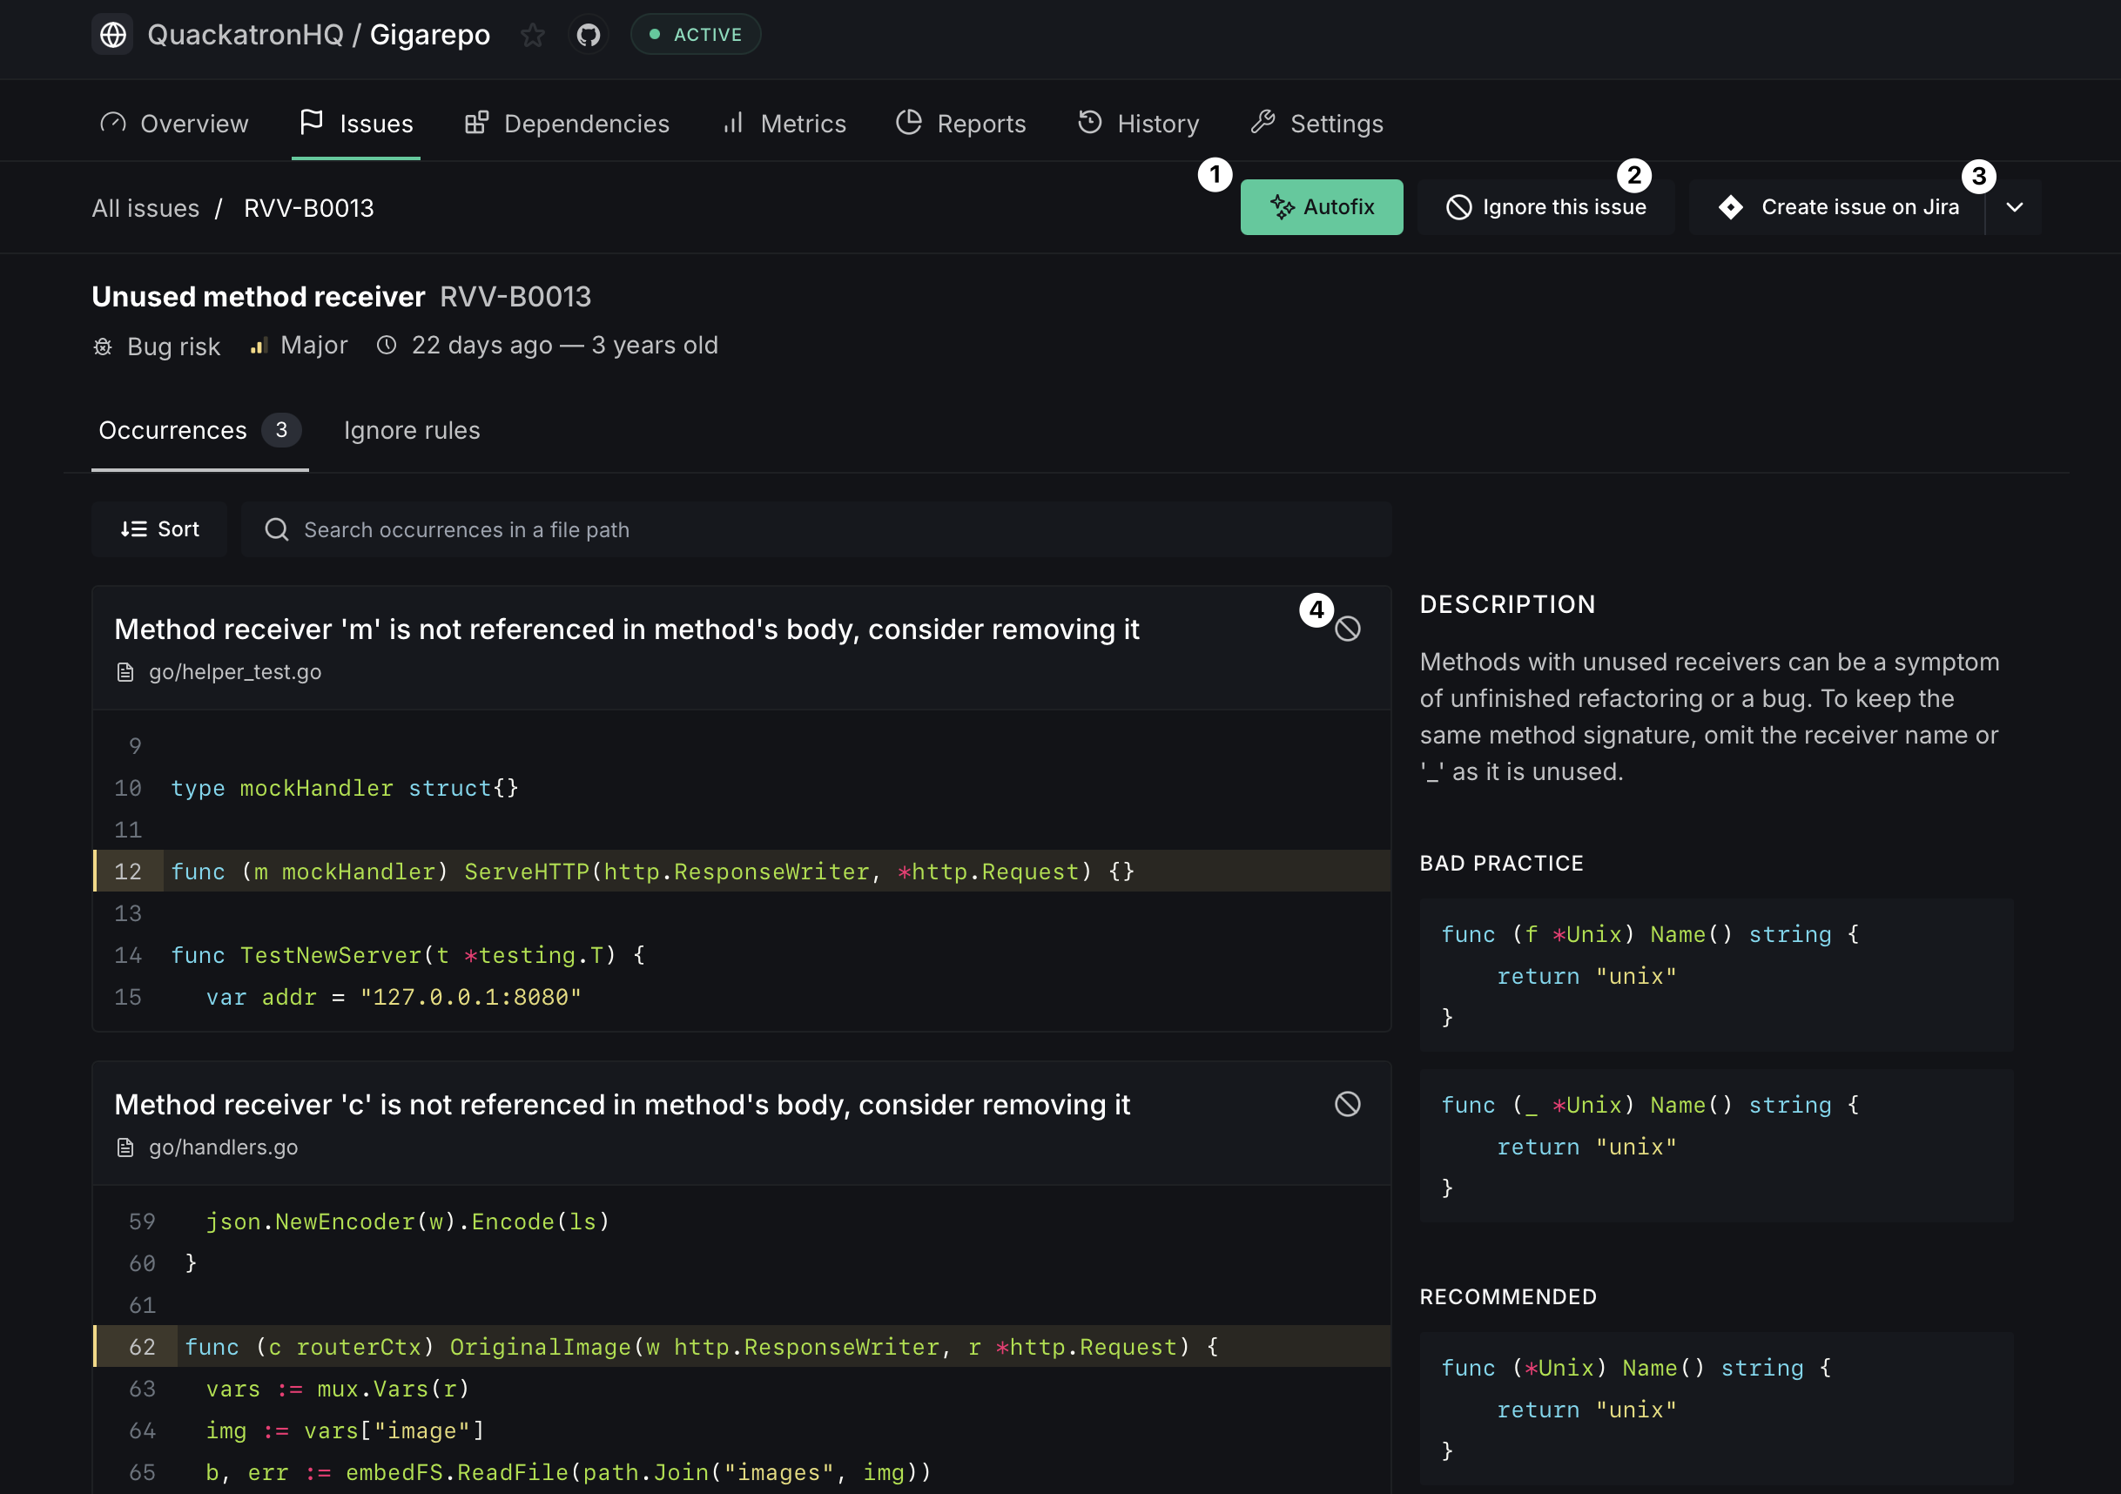Screen dimensions: 2121x1494
Task: Open the History tab
Action: click(x=1138, y=124)
